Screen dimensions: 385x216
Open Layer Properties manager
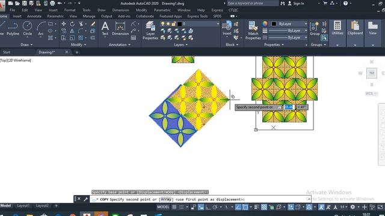point(150,31)
